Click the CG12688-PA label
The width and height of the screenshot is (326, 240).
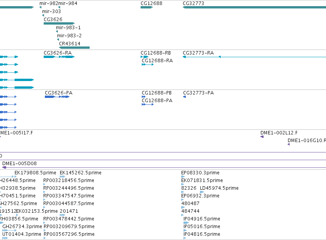click(157, 101)
